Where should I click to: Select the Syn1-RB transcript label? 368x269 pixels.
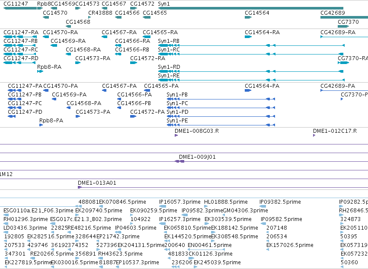pos(169,41)
